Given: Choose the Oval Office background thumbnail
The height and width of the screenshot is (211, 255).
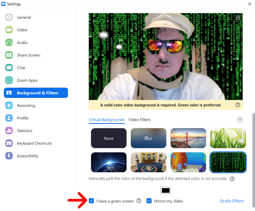Looking at the screenshot, I should (149, 162).
